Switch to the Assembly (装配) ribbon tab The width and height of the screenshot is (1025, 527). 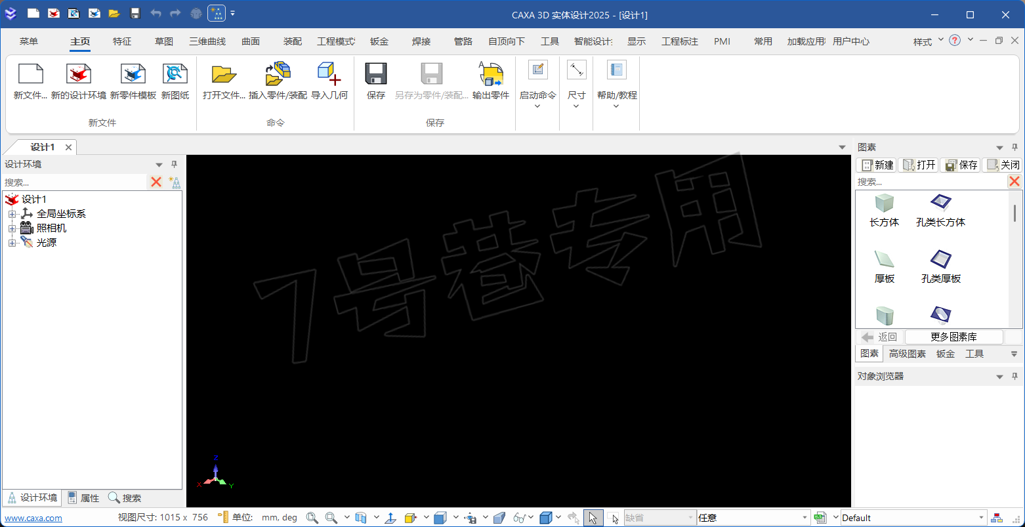(x=293, y=41)
